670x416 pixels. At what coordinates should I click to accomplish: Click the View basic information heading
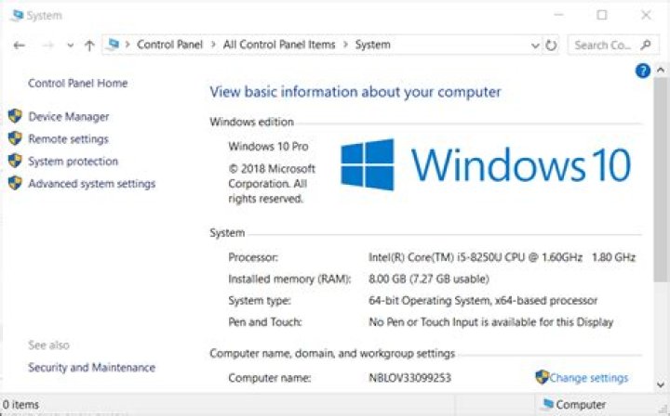[355, 92]
